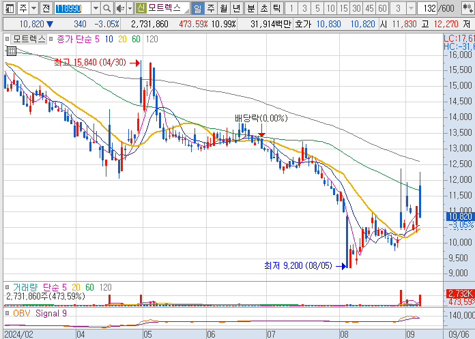Expand the interval dropdown after value 3
Screen dimensions: 475x339
point(411,8)
